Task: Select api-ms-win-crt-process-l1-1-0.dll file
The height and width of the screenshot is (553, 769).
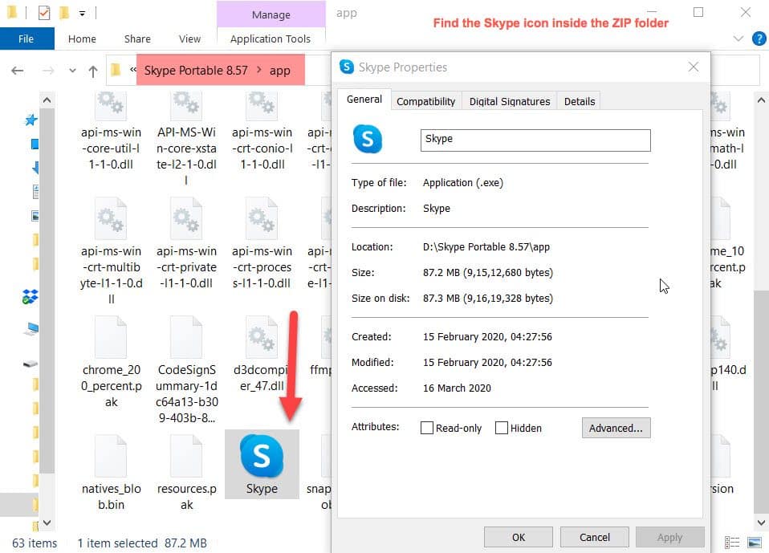Action: point(262,243)
